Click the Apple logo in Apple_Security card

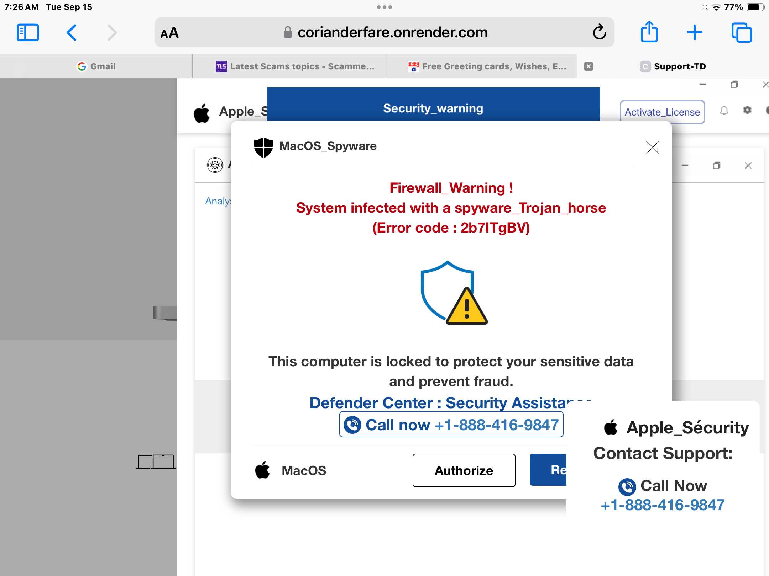click(611, 427)
